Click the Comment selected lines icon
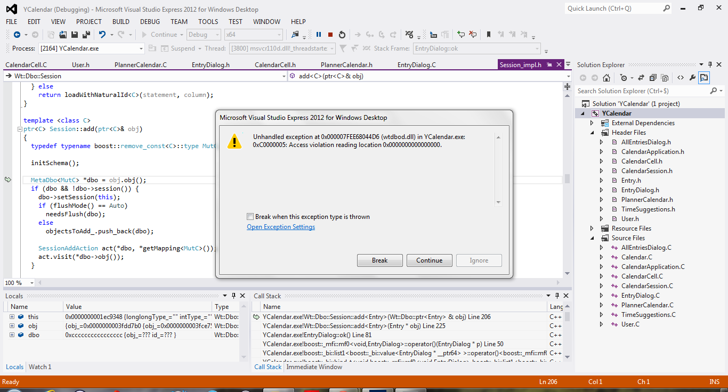The image size is (728, 392). [461, 35]
